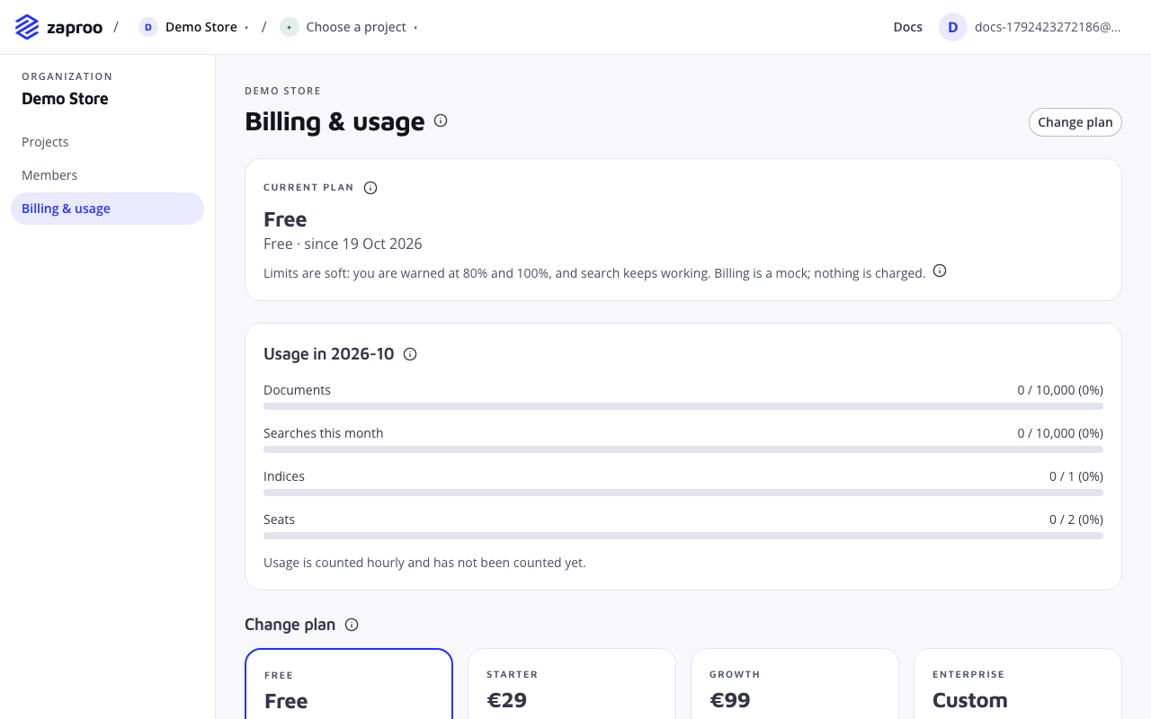Select the Free plan card
Viewport: 1151px width, 719px height.
[x=349, y=684]
